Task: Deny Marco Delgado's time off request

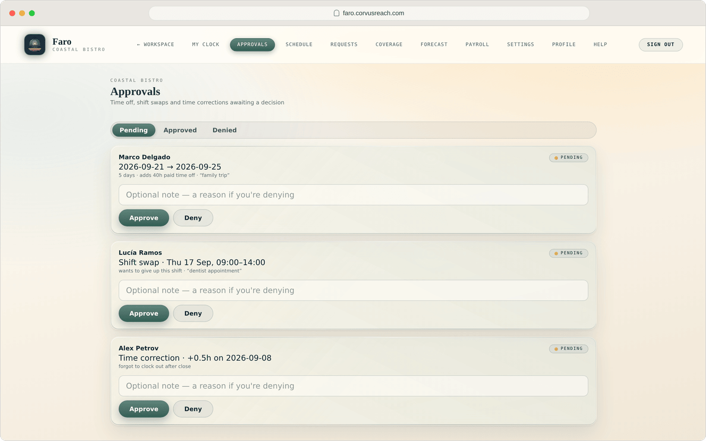Action: (x=193, y=218)
